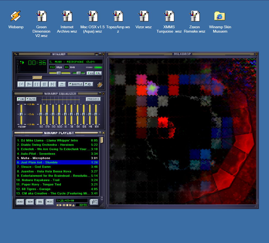269x243 pixels.
Task: Click the Winamp lightning bolt logo
Action: click(x=100, y=85)
